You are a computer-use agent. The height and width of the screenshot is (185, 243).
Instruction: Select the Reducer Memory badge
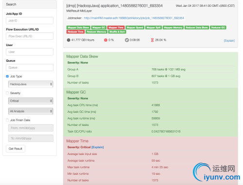pos(96,32)
